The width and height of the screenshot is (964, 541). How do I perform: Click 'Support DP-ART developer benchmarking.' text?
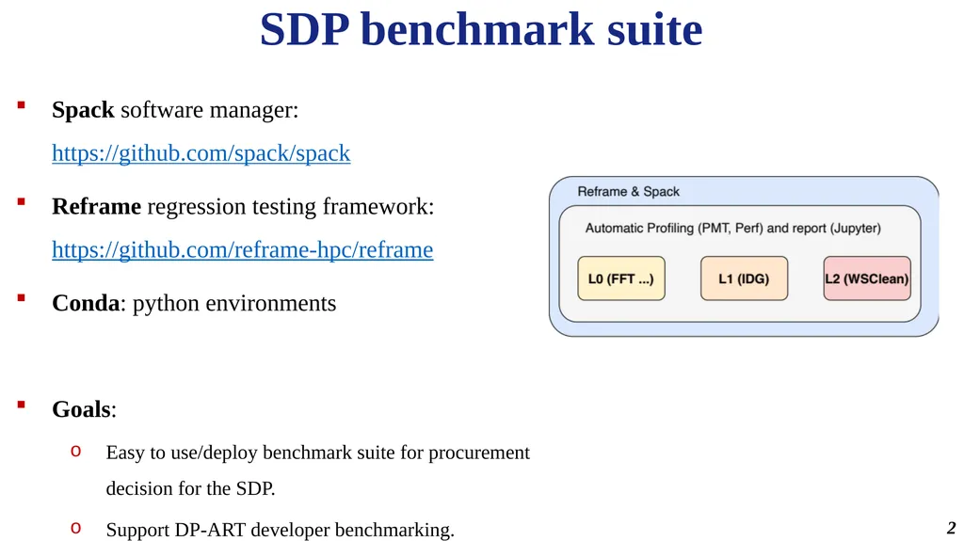[x=281, y=530]
